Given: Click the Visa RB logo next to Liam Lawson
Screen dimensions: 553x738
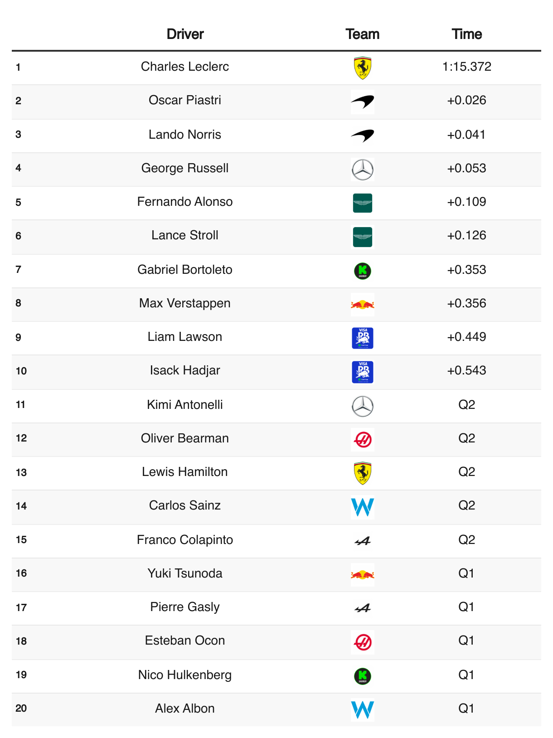Looking at the screenshot, I should [362, 338].
